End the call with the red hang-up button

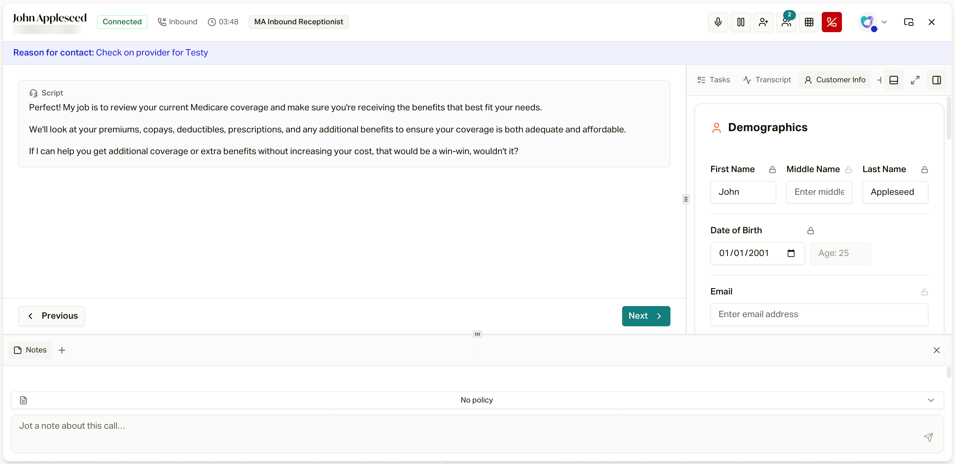coord(832,22)
